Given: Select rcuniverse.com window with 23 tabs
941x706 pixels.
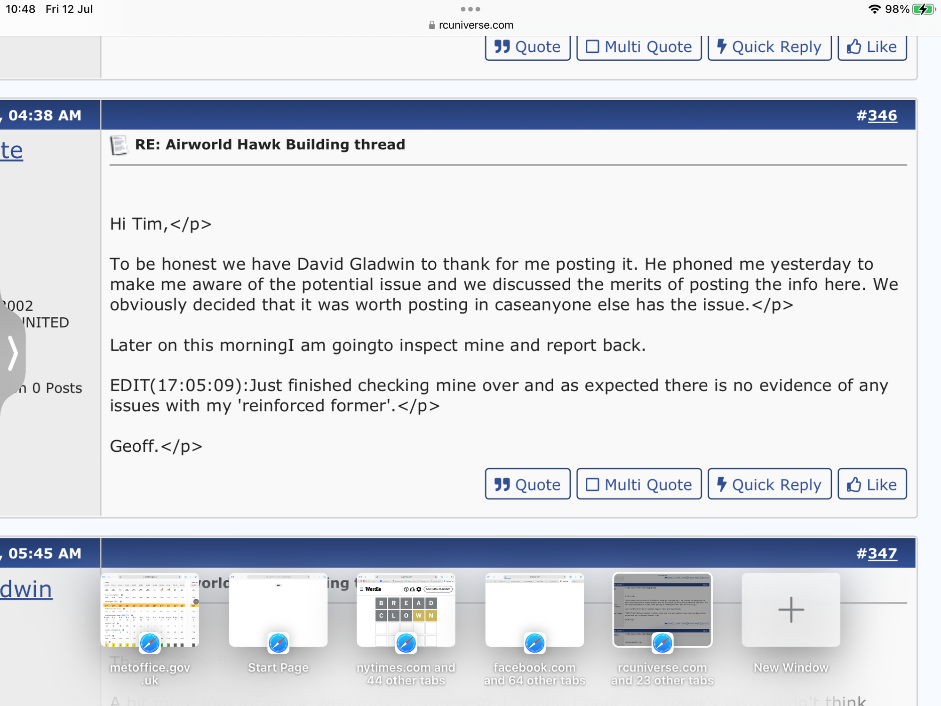Looking at the screenshot, I should [x=662, y=610].
